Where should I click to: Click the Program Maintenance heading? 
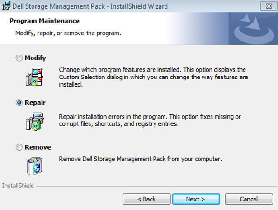coord(44,21)
